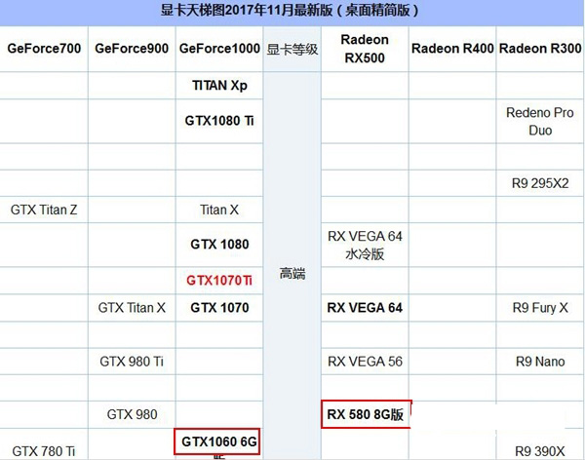
Task: Select the red GTX1070Ti cell
Action: coord(219,280)
